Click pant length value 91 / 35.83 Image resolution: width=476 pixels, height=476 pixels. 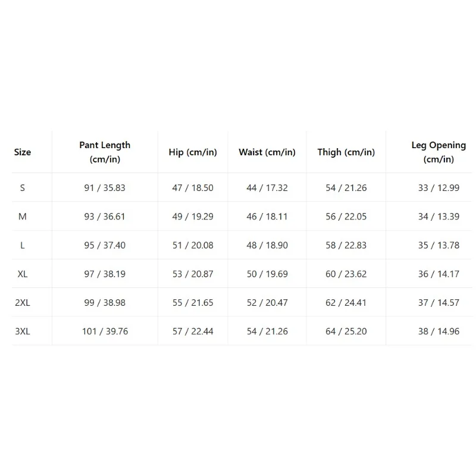click(105, 188)
